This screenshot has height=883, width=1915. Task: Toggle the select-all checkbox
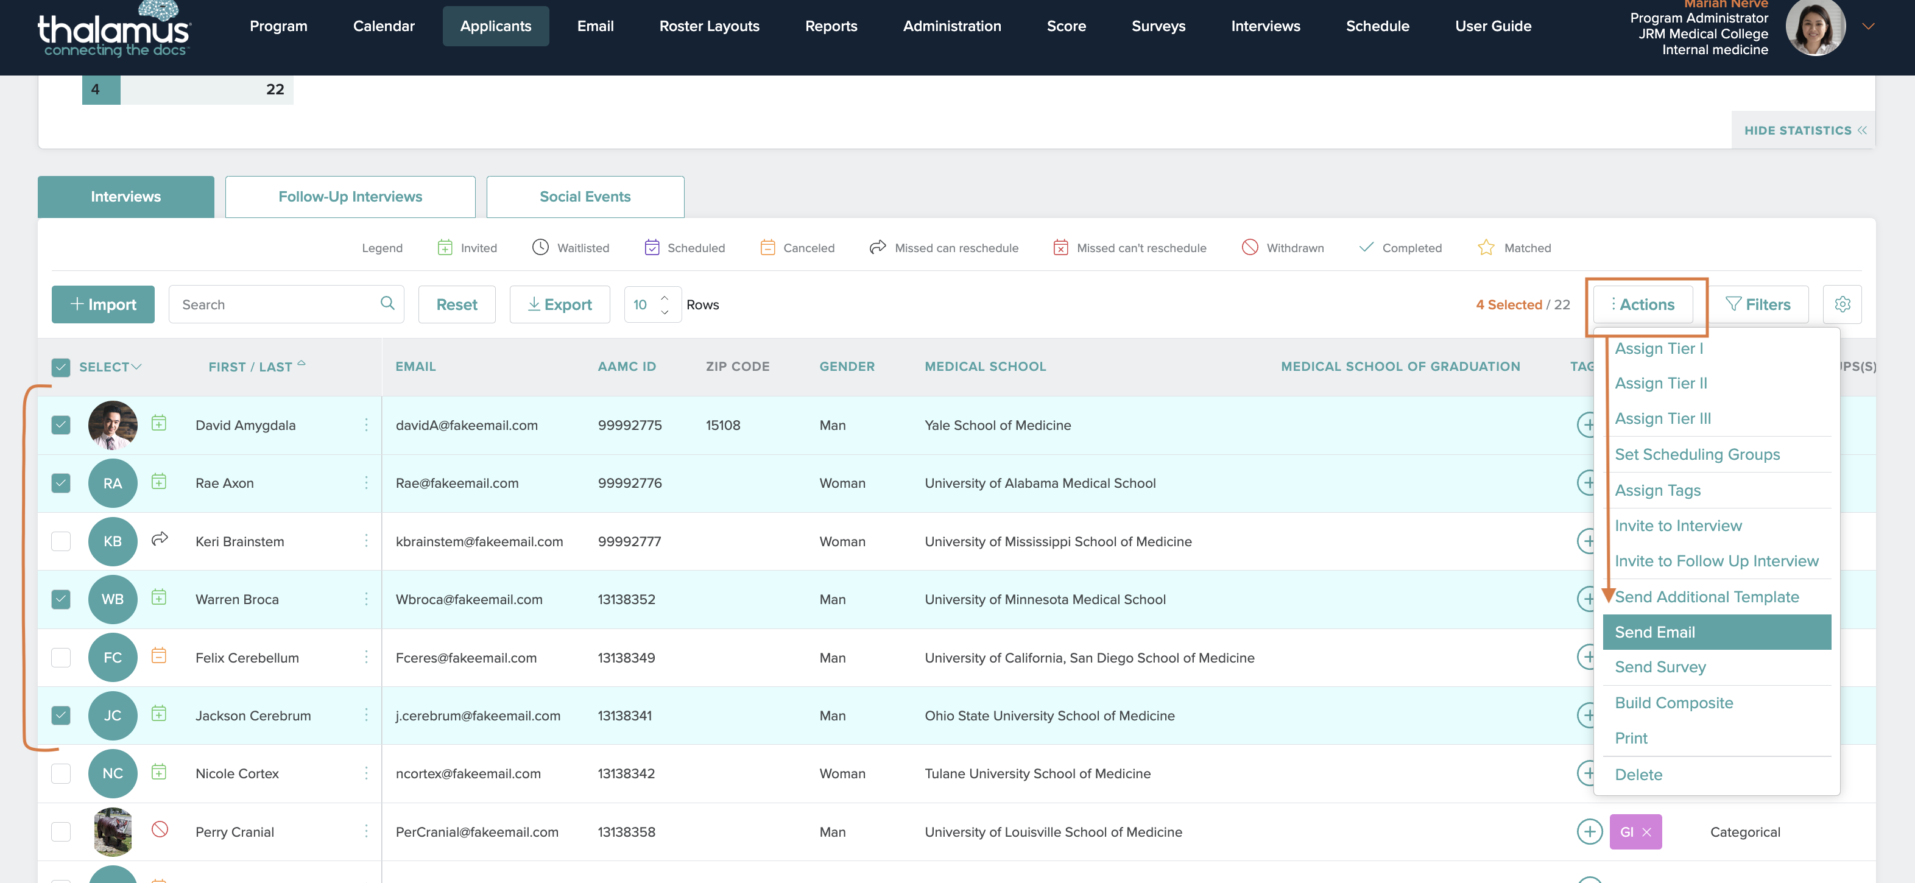coord(61,367)
